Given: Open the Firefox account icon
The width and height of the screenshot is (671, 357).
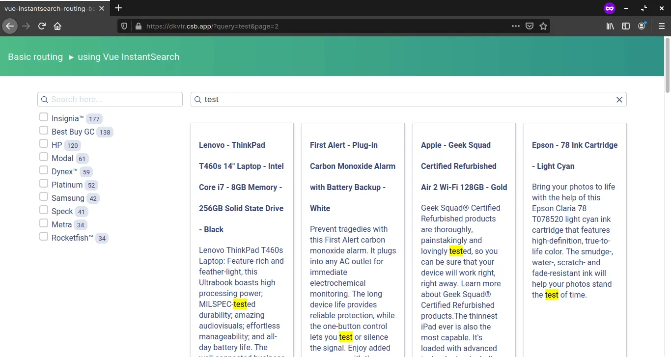Looking at the screenshot, I should pos(642,26).
